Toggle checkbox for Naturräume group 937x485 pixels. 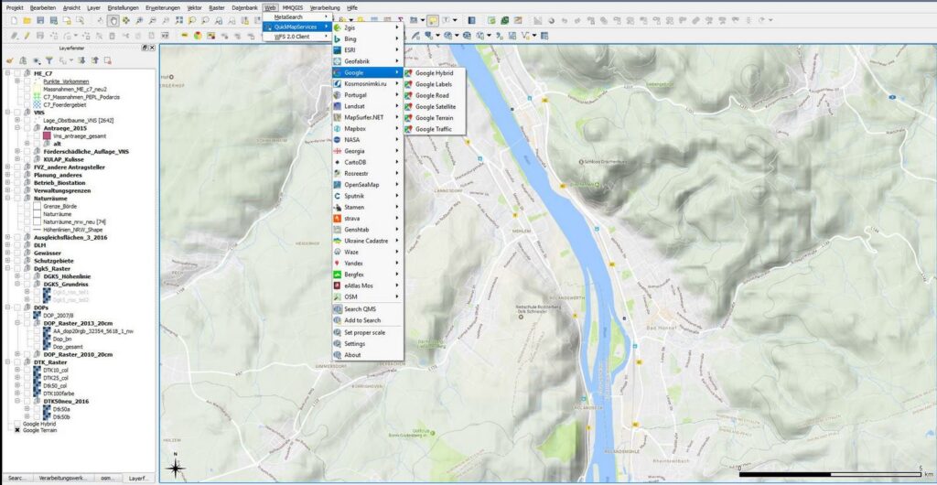tap(17, 199)
